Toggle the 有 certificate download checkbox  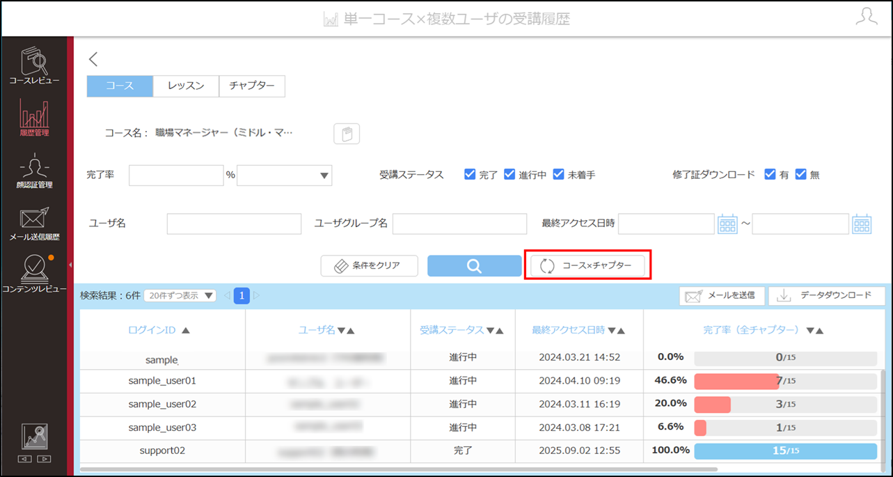770,174
